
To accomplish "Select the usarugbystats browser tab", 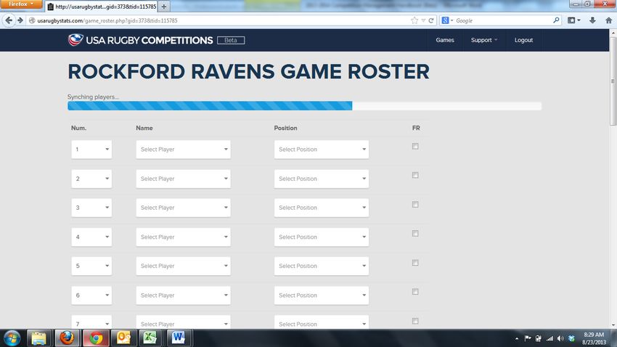I will point(102,7).
